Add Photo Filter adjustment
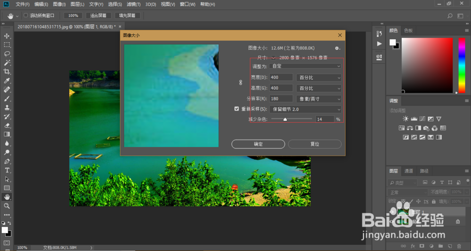The width and height of the screenshot is (471, 251). click(x=426, y=128)
